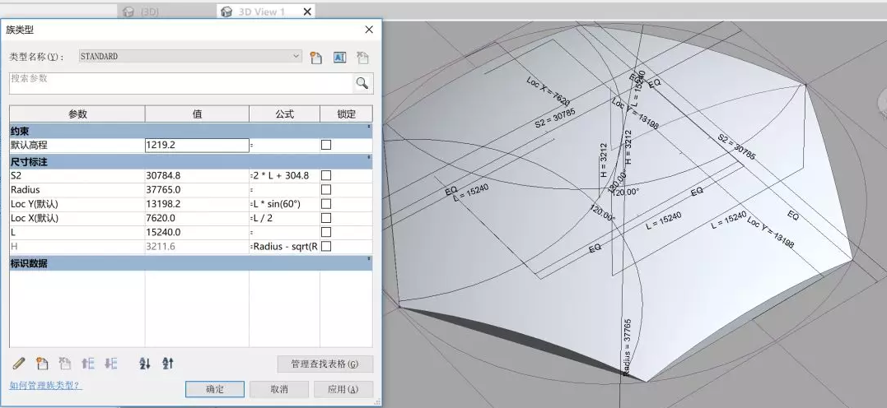Focus the 搜索参数 search field
This screenshot has height=408, width=887.
(181, 83)
